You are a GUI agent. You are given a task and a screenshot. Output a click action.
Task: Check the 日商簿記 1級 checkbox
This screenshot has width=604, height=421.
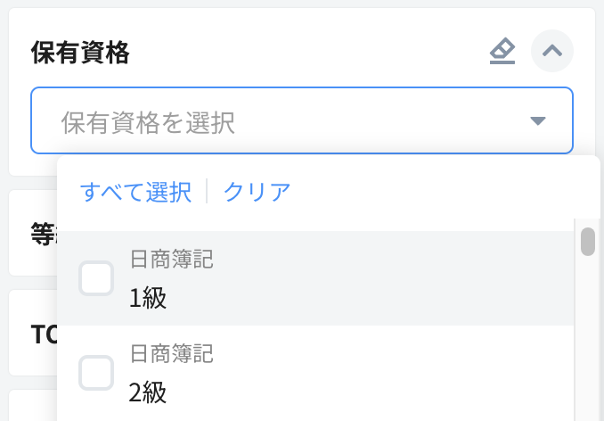click(x=96, y=278)
